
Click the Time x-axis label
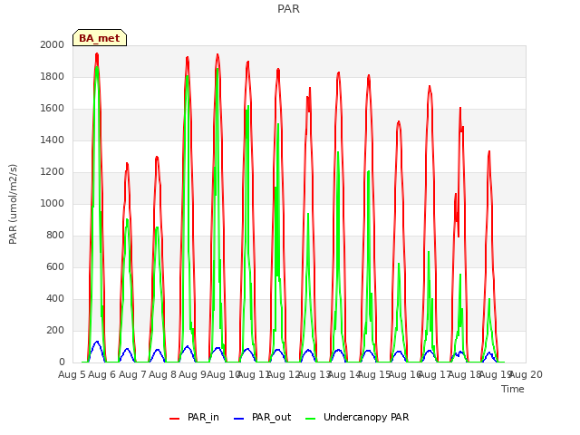pyautogui.click(x=513, y=389)
